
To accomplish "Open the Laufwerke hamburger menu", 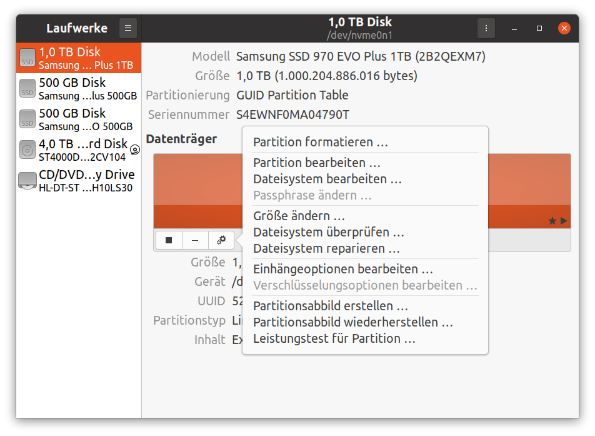I will tap(128, 28).
